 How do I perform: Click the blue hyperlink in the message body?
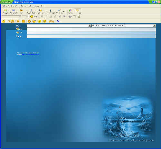[31, 55]
